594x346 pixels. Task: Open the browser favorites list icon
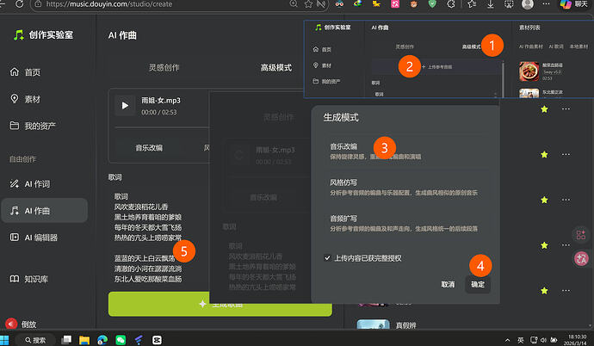(x=472, y=4)
